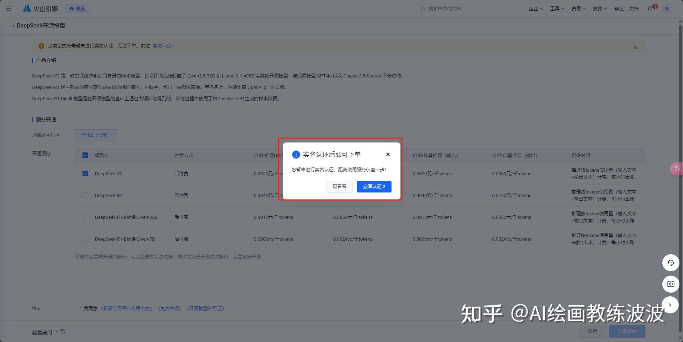
Task: Open the 《免责声明》 link
Action: pos(170,308)
